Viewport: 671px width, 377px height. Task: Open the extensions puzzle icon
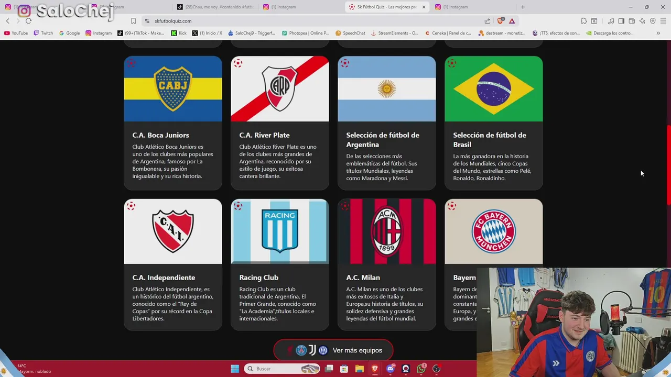(x=583, y=21)
